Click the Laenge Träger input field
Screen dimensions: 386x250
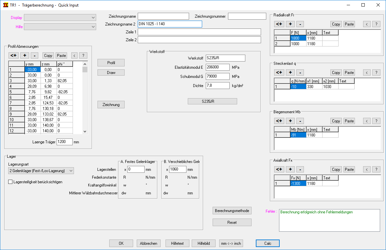[64, 142]
